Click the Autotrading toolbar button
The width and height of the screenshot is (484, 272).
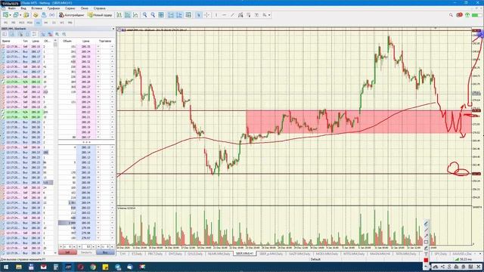[71, 15]
